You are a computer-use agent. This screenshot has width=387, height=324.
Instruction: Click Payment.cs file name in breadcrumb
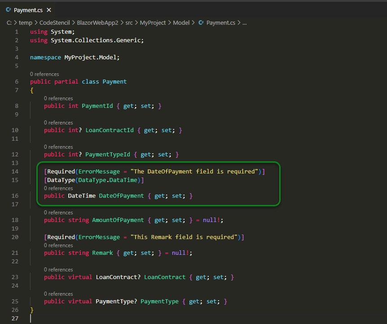(x=220, y=22)
